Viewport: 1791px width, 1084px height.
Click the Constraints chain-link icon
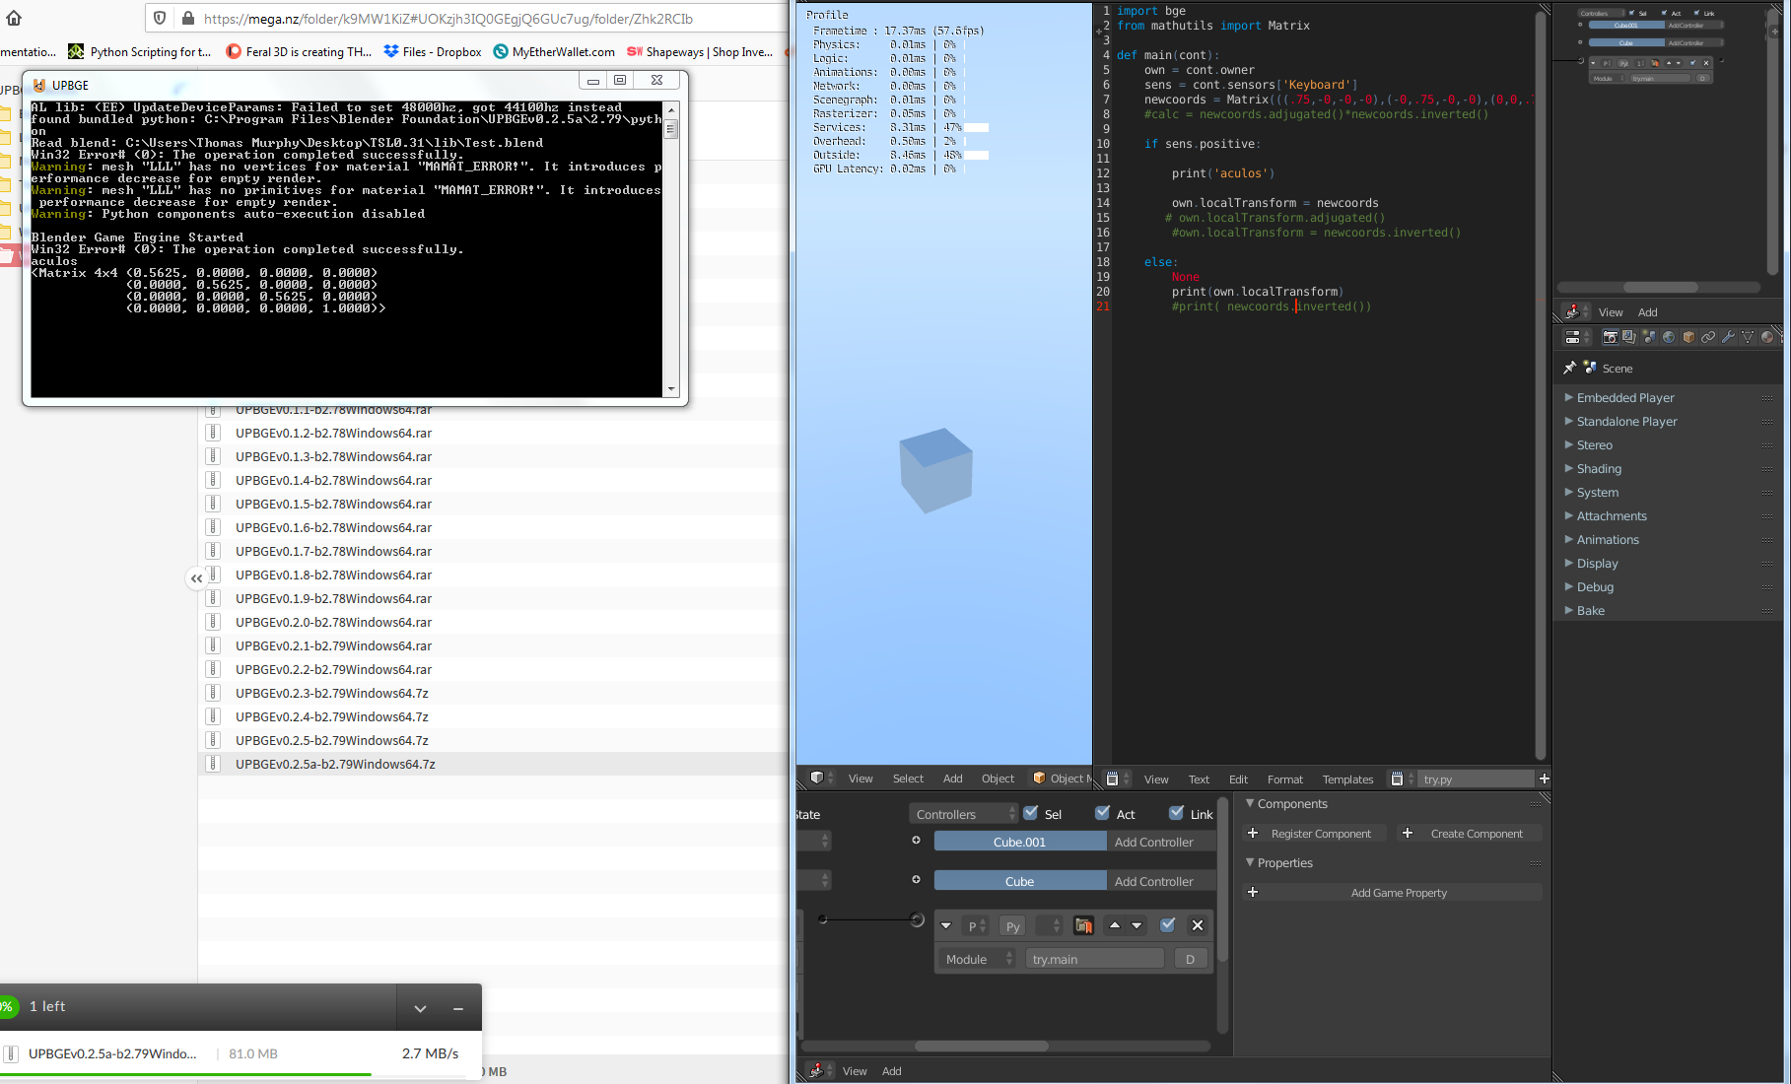1708,337
